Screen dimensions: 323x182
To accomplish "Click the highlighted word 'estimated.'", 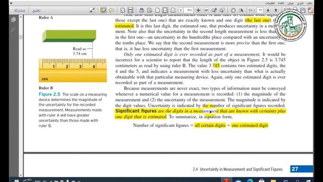I will pyautogui.click(x=125, y=26).
